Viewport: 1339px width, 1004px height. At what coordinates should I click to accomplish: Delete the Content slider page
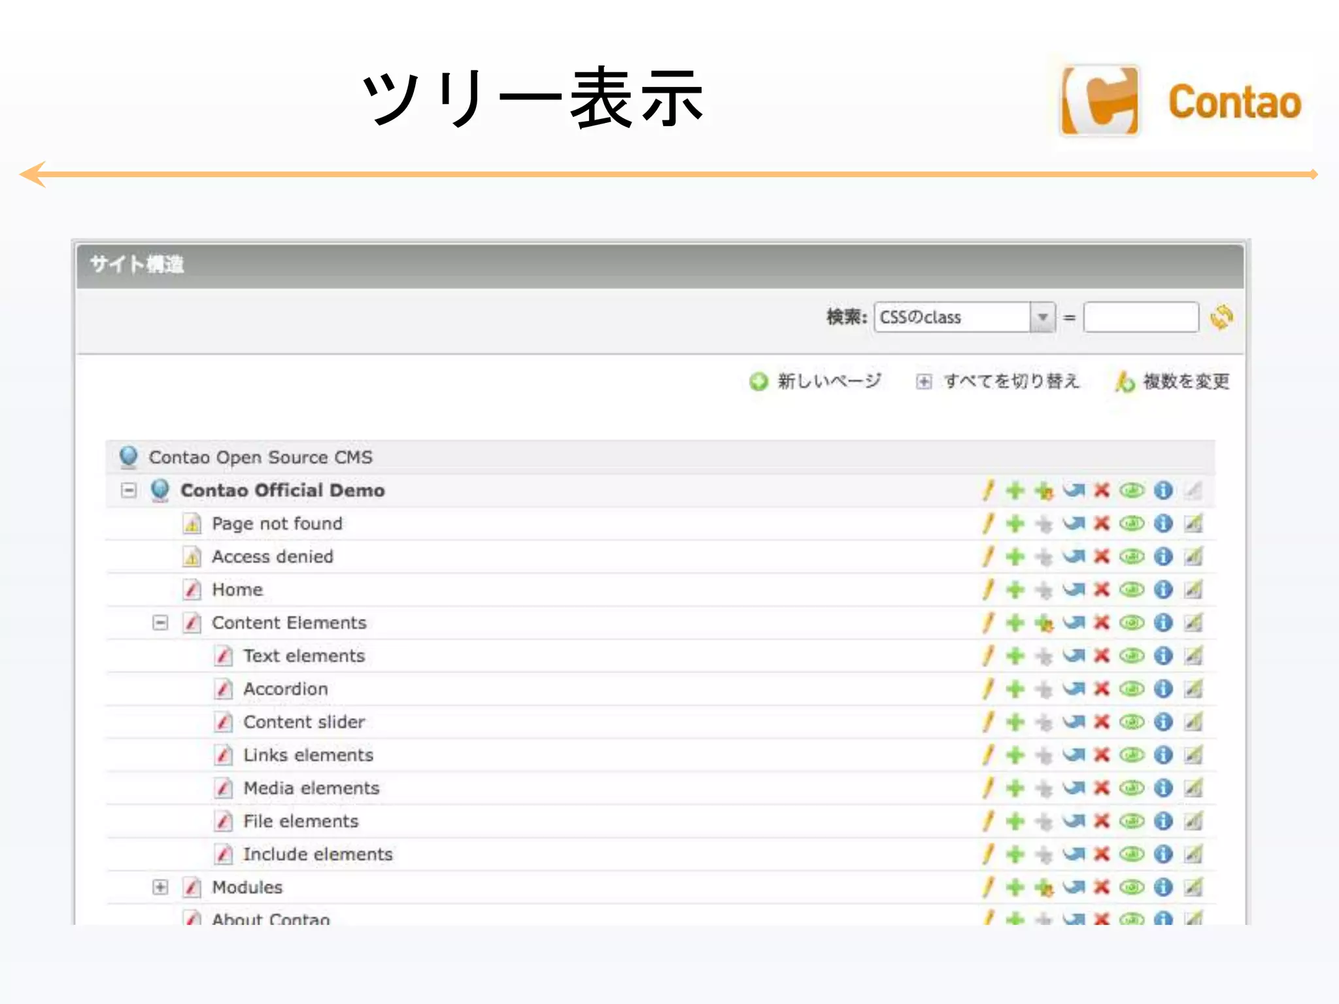point(1102,722)
